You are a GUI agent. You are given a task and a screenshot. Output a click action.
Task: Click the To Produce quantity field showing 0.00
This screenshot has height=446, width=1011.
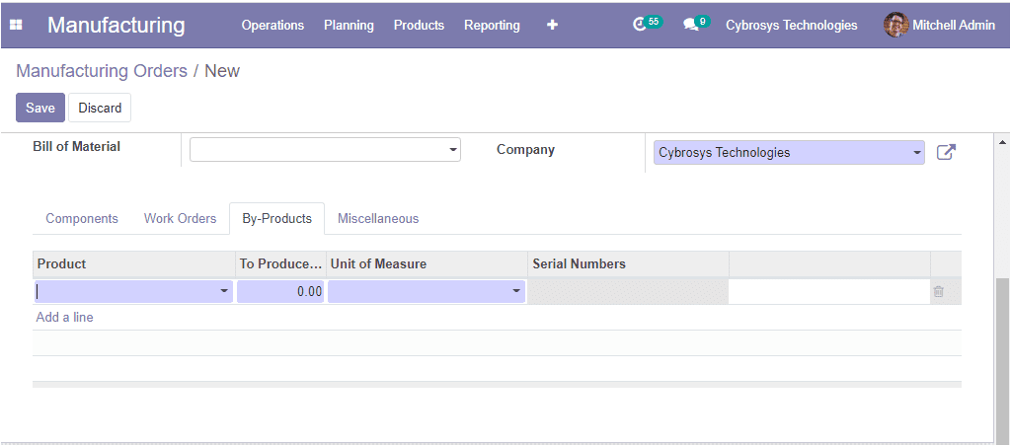pyautogui.click(x=280, y=291)
